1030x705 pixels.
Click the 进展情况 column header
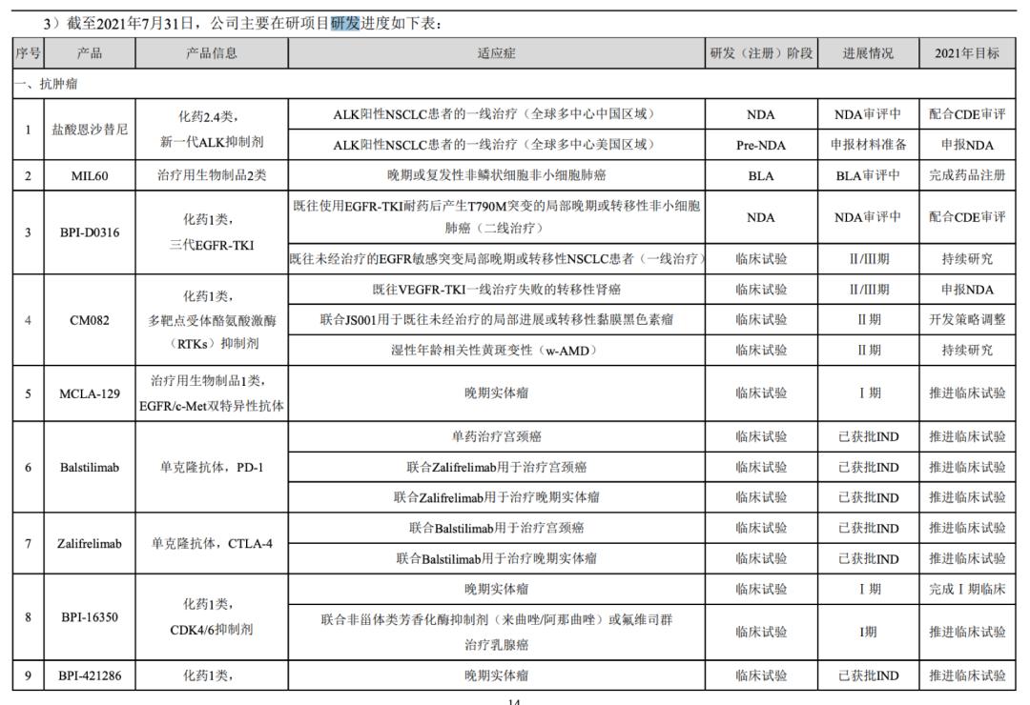click(867, 52)
